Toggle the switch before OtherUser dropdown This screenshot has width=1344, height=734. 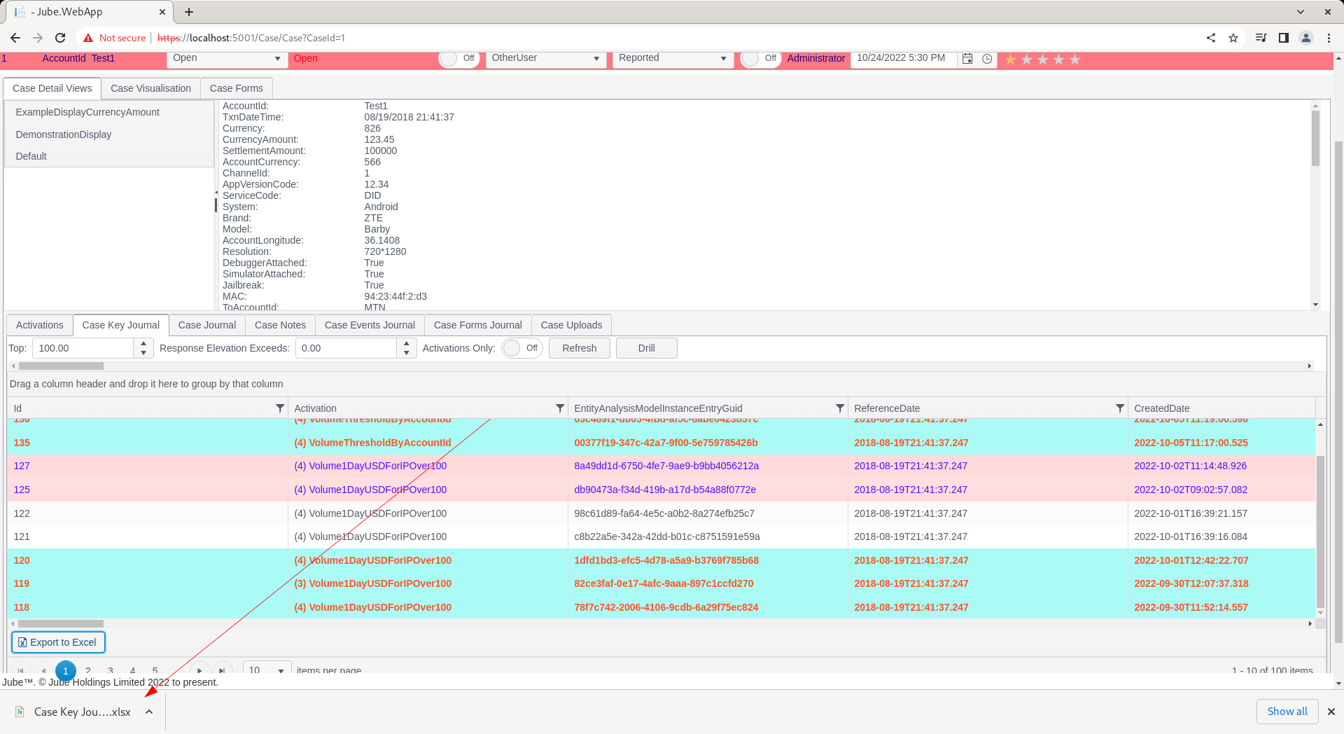click(459, 59)
